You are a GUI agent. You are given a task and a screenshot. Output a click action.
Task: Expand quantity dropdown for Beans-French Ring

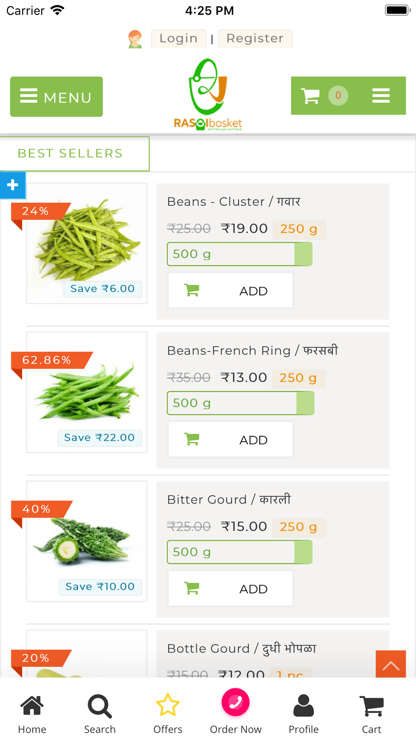click(240, 403)
